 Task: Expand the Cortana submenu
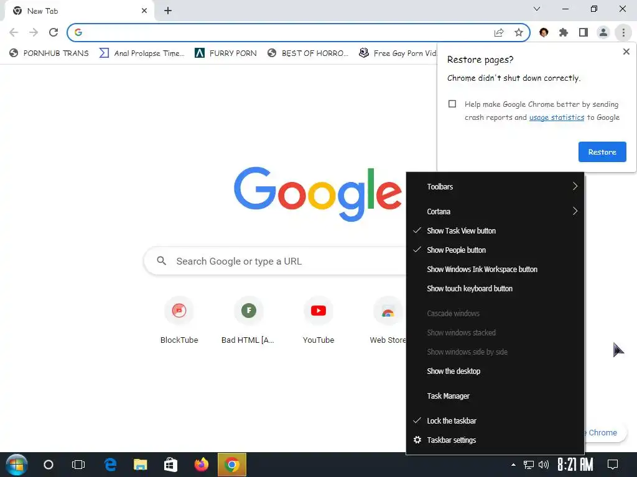[x=495, y=211]
